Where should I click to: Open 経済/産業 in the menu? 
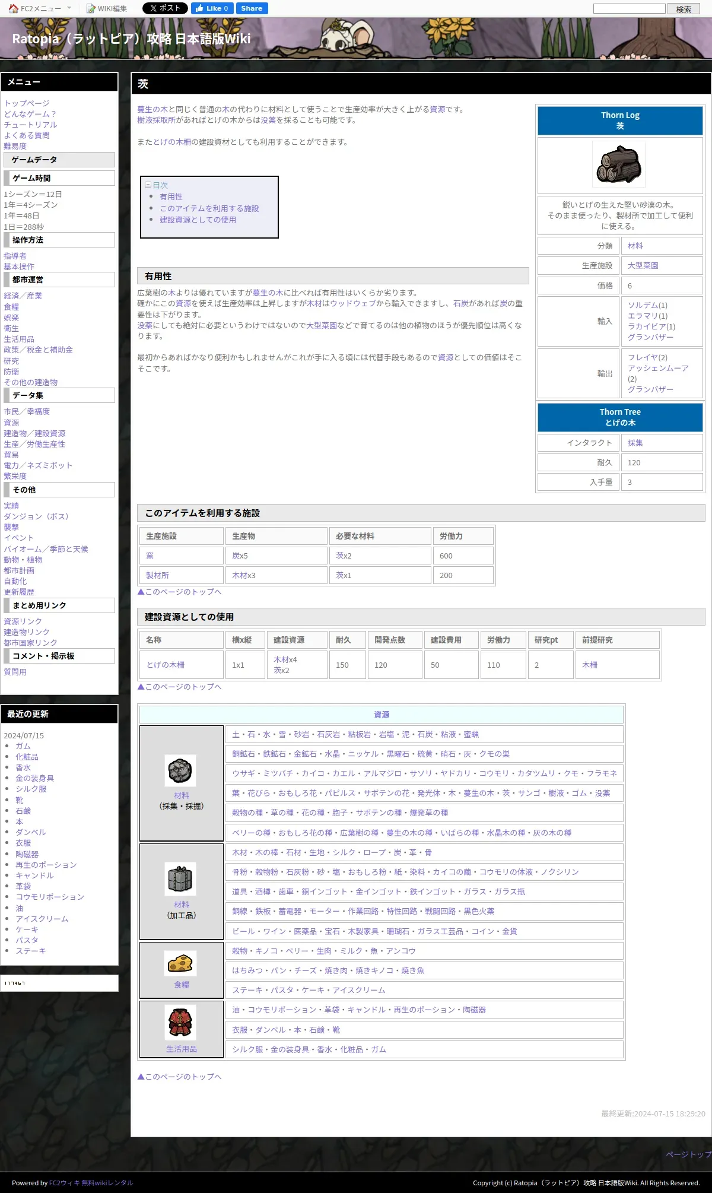coord(23,296)
